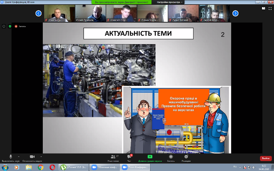
Task: Stop video using the camera icon
Action: click(32, 157)
